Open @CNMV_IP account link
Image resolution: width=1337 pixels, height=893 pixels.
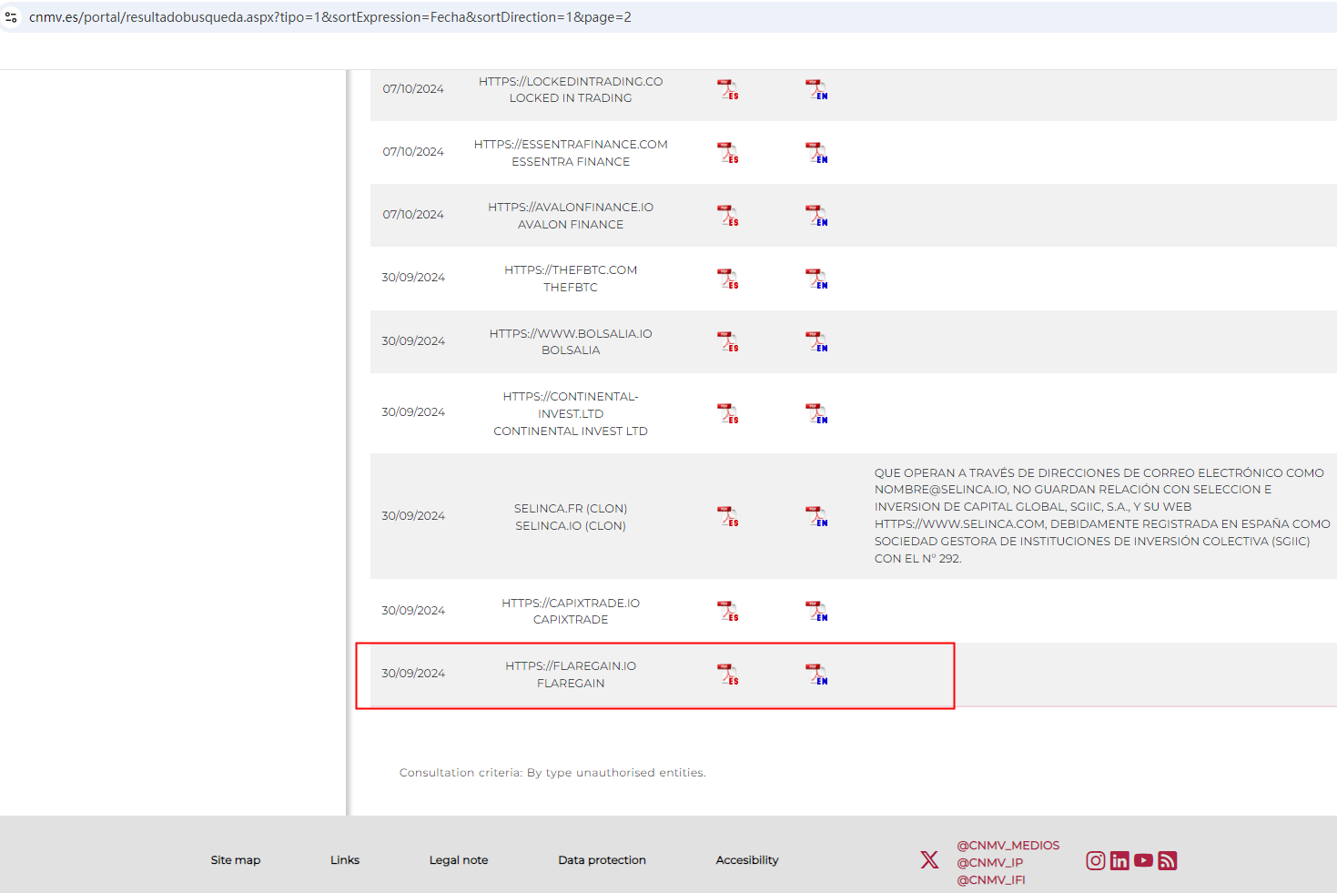click(990, 863)
